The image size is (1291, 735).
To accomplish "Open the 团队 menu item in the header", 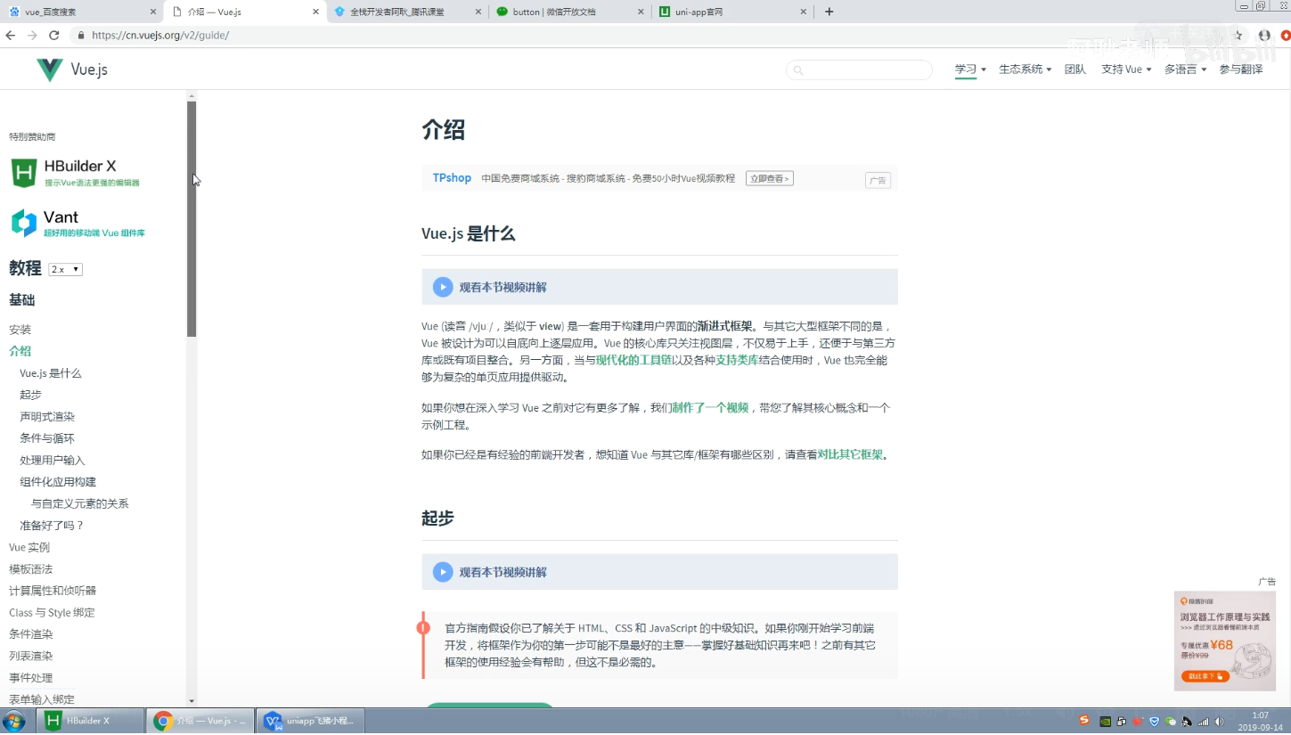I will pyautogui.click(x=1075, y=69).
